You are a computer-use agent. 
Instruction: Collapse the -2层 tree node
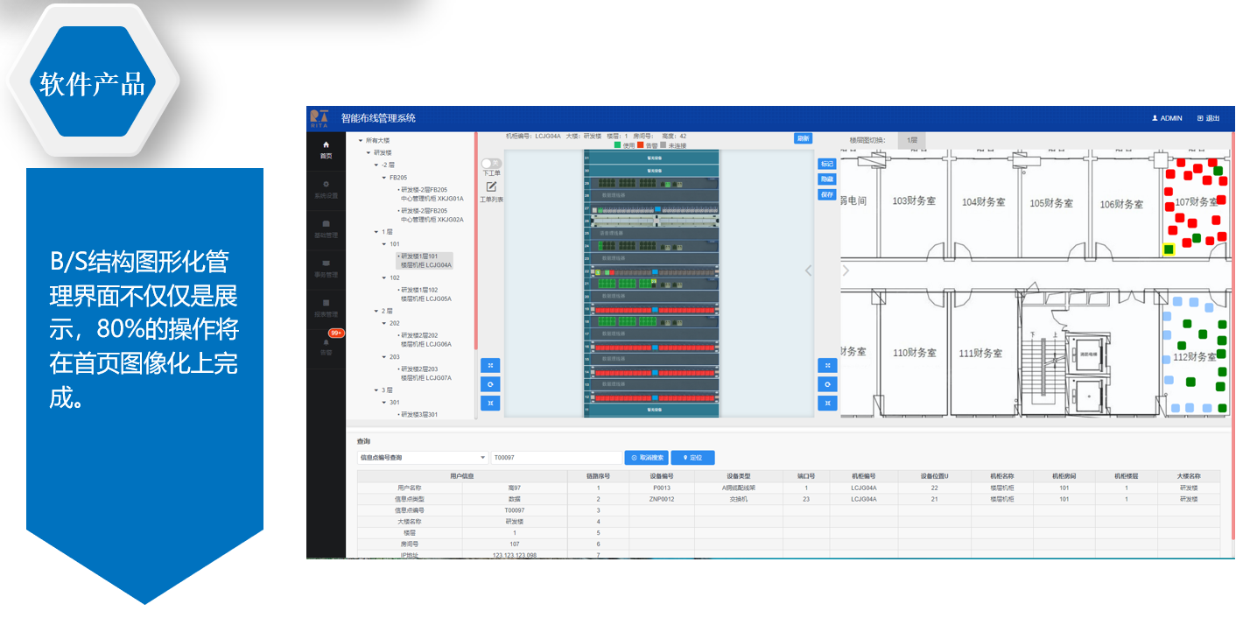[376, 165]
